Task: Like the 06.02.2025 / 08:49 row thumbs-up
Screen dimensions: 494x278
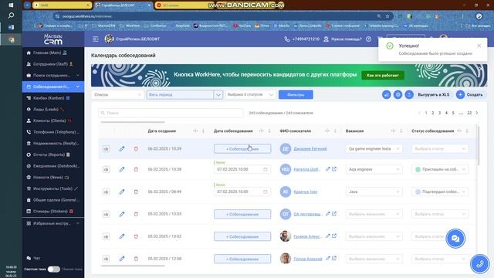Action: (x=107, y=192)
